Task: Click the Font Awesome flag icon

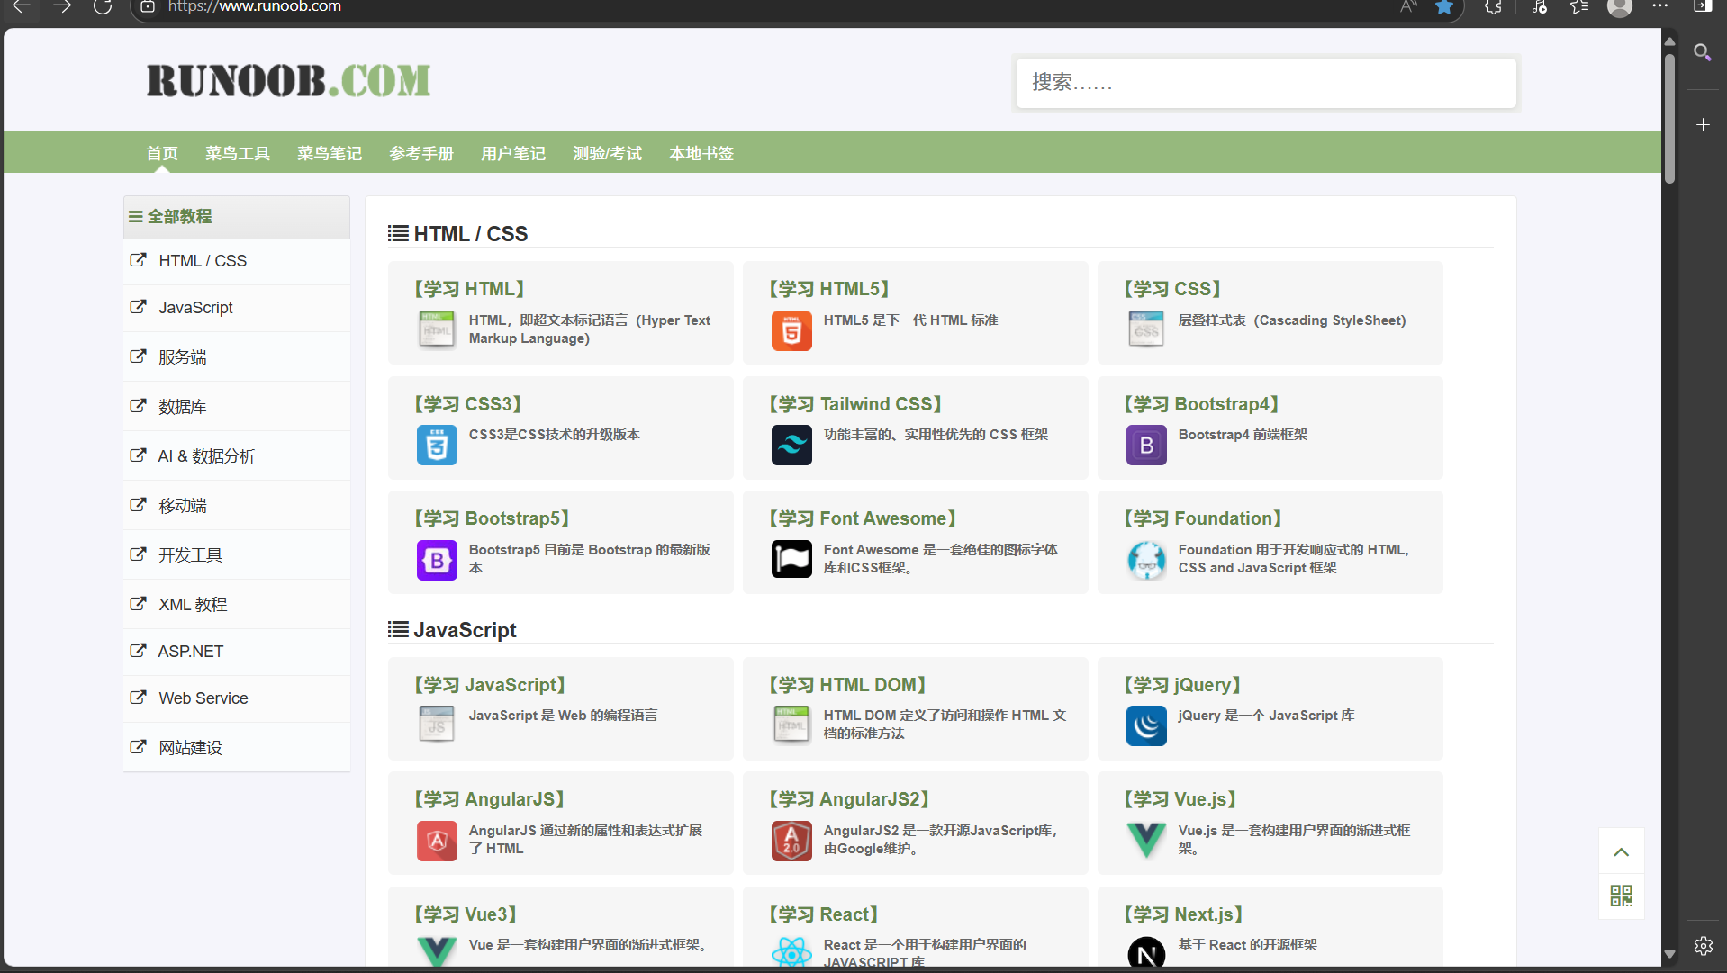Action: coord(791,559)
